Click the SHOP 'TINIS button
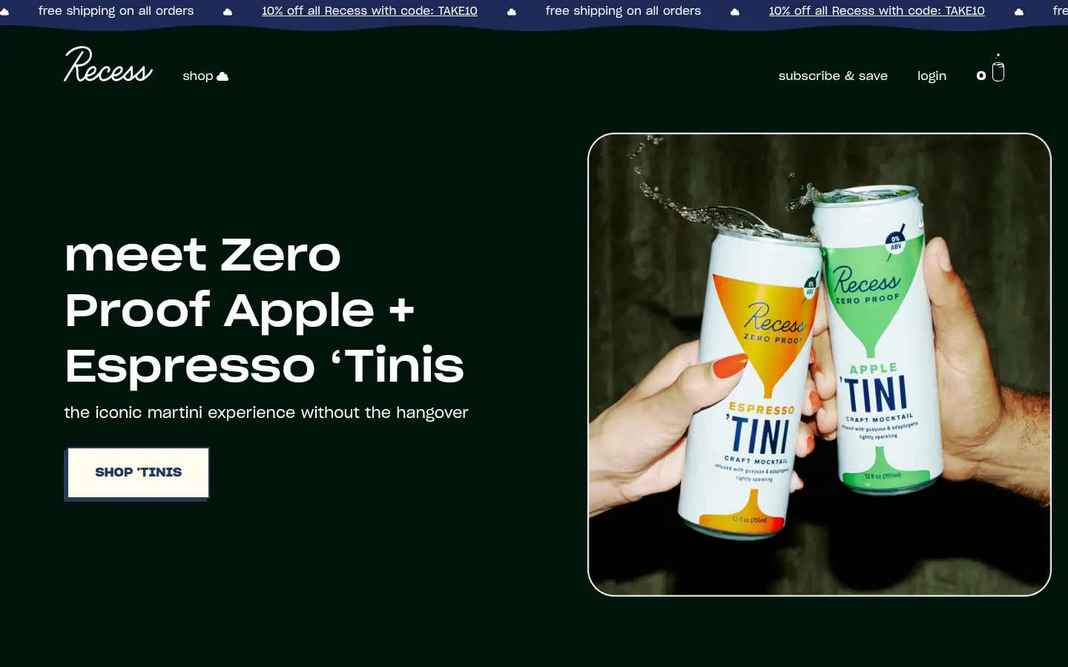 tap(138, 473)
